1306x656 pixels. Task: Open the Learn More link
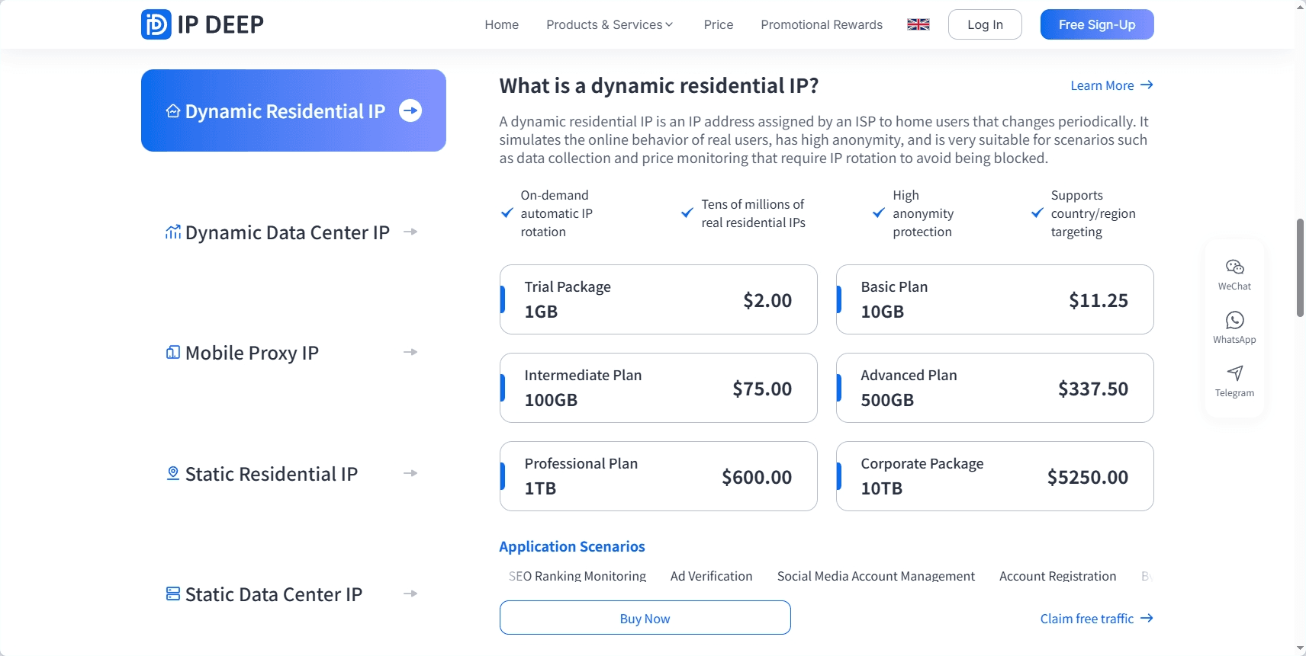(1111, 85)
